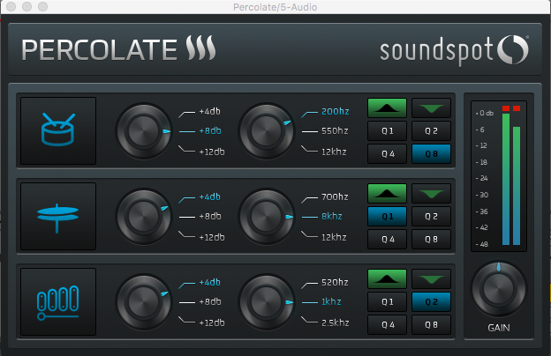The height and width of the screenshot is (356, 551).
Task: Click the SoundSpot logo
Action: coord(454,51)
